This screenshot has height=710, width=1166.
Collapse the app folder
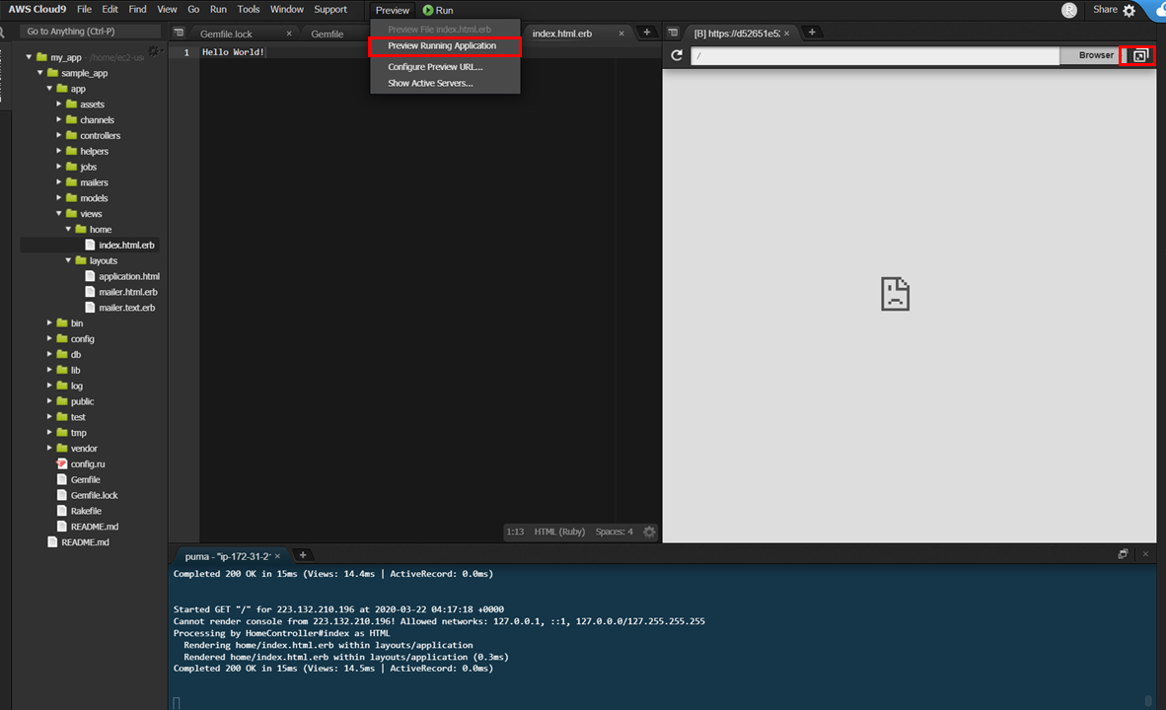(x=50, y=89)
